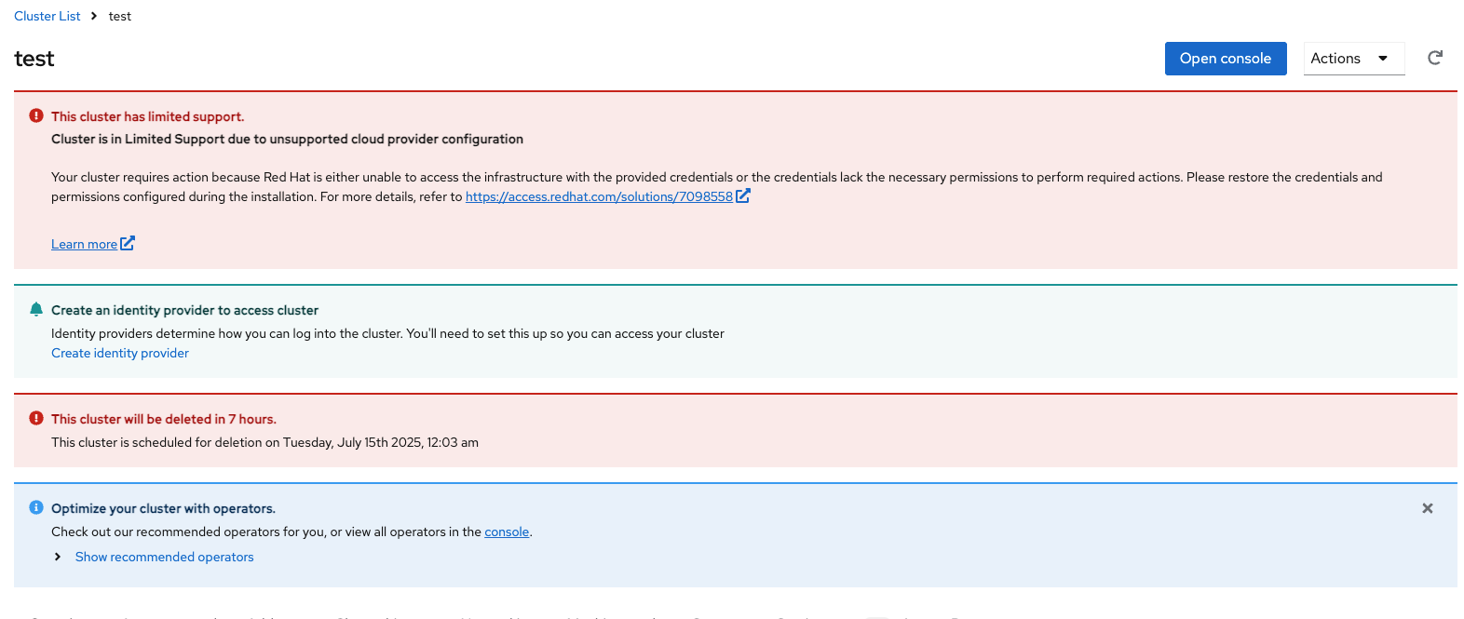Click the external link icon after solutions URL
This screenshot has height=619, width=1464.
743,195
